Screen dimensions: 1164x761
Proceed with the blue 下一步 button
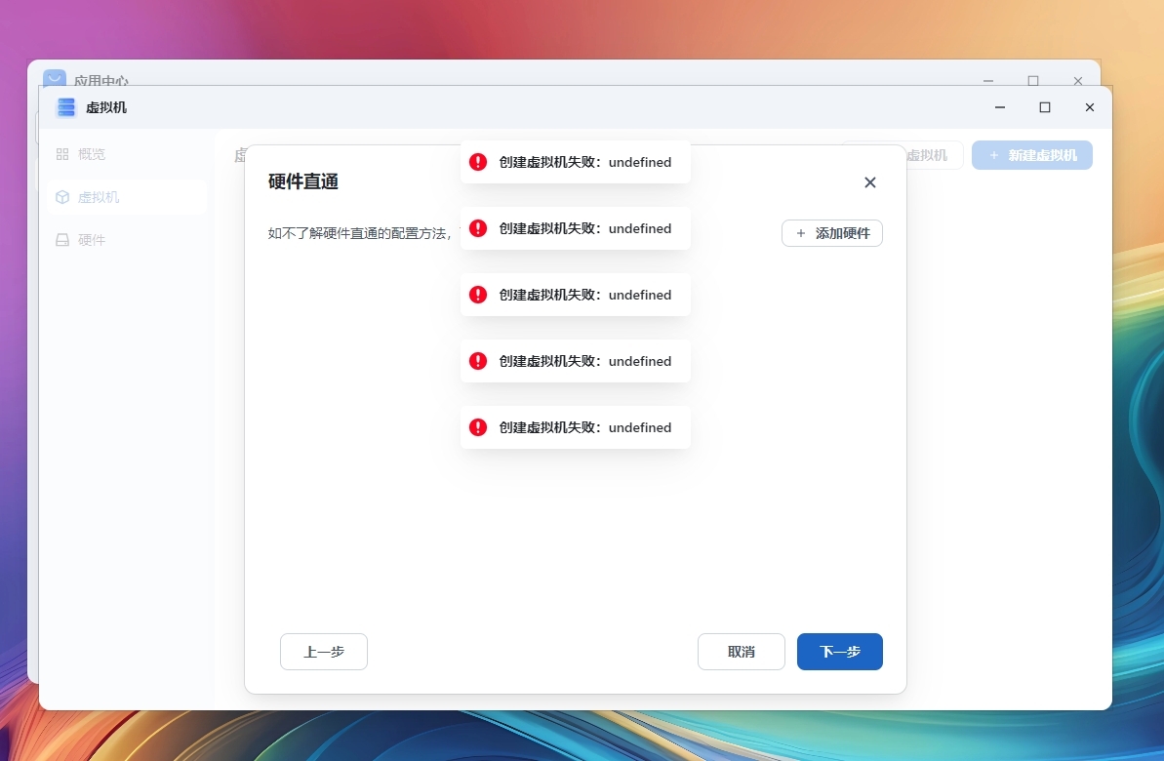[x=839, y=652]
